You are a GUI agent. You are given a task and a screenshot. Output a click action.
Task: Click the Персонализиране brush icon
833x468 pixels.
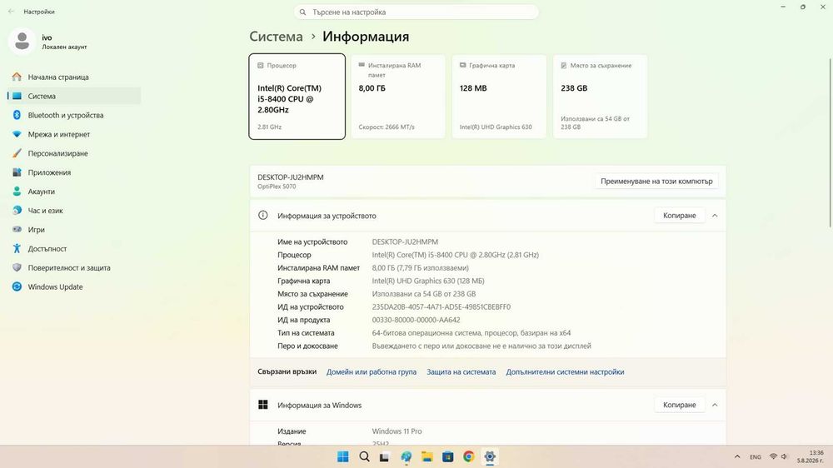pyautogui.click(x=17, y=153)
